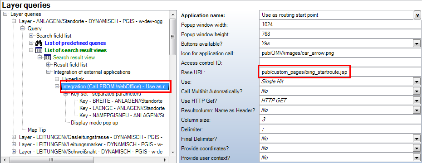Viewport: 422px width, 163px height.
Task: Select Display mode pop up item
Action: point(94,123)
